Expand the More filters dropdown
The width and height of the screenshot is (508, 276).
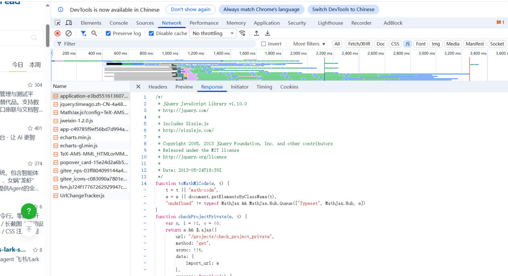click(x=309, y=44)
